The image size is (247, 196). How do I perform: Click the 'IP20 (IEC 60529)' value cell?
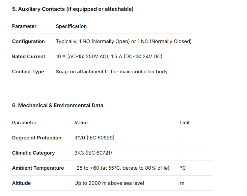coord(95,138)
